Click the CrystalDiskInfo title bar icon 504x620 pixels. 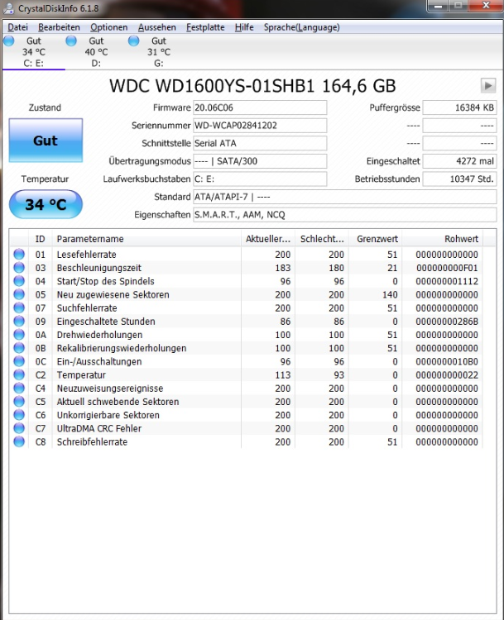[x=8, y=8]
